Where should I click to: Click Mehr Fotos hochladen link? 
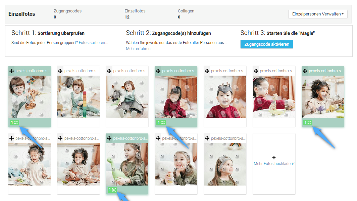pyautogui.click(x=274, y=164)
